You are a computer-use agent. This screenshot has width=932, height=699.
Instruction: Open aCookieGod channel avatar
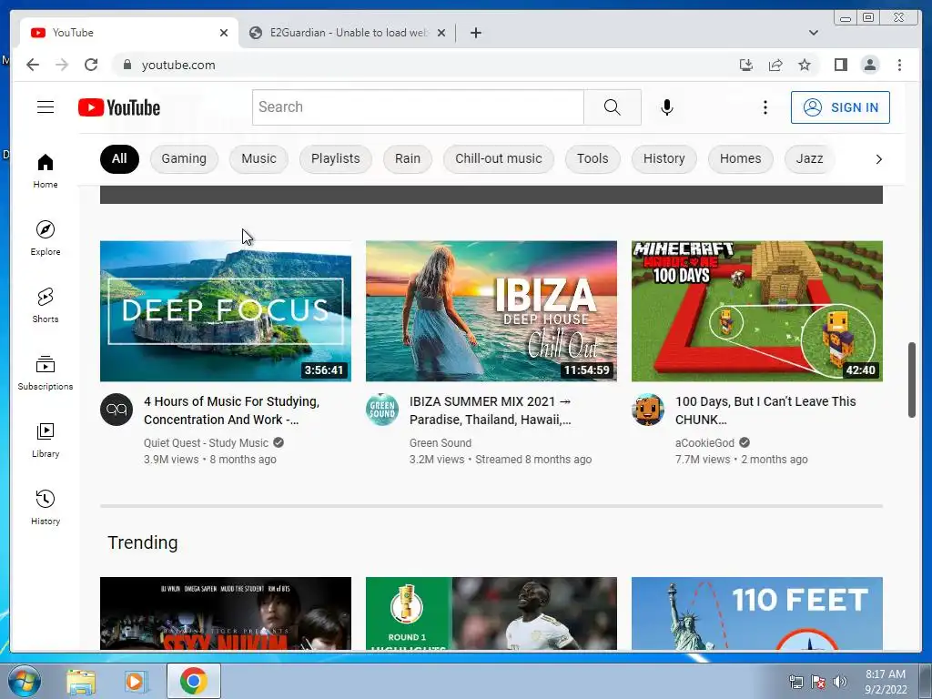[x=648, y=410]
